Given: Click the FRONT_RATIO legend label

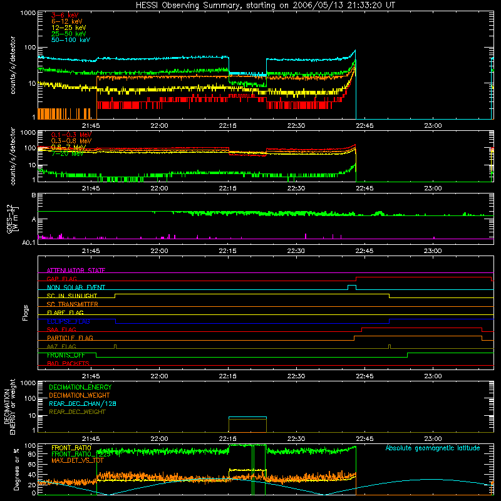Looking at the screenshot, I should pyautogui.click(x=71, y=448).
